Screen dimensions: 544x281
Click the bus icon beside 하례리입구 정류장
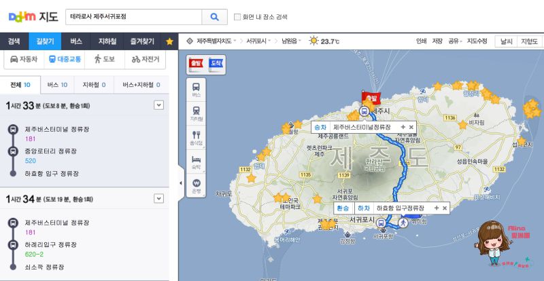[x=13, y=244]
